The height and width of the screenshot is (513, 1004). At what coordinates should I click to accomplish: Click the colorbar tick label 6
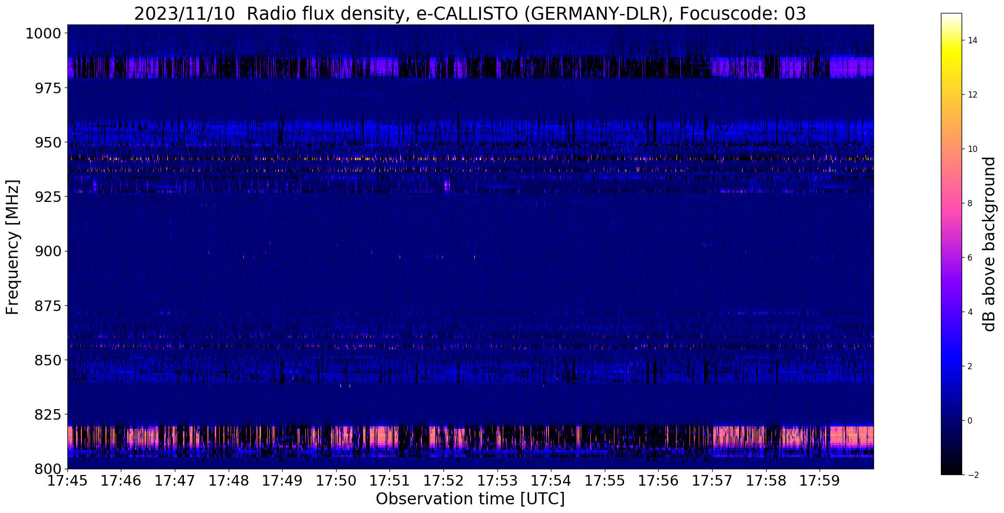click(970, 258)
